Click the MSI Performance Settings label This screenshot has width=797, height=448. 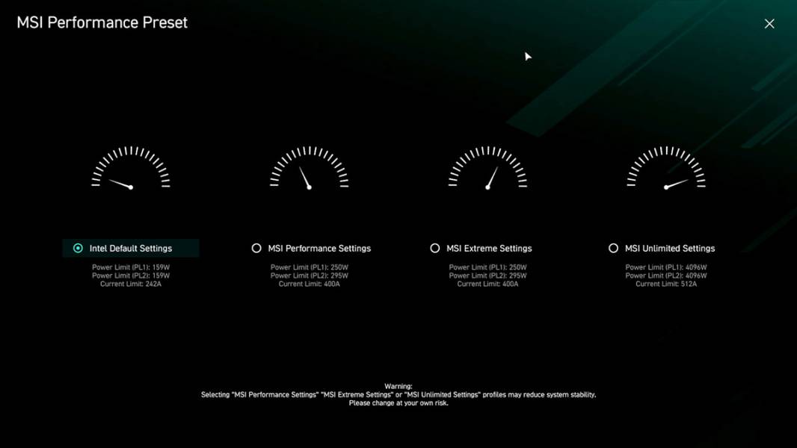pyautogui.click(x=319, y=248)
